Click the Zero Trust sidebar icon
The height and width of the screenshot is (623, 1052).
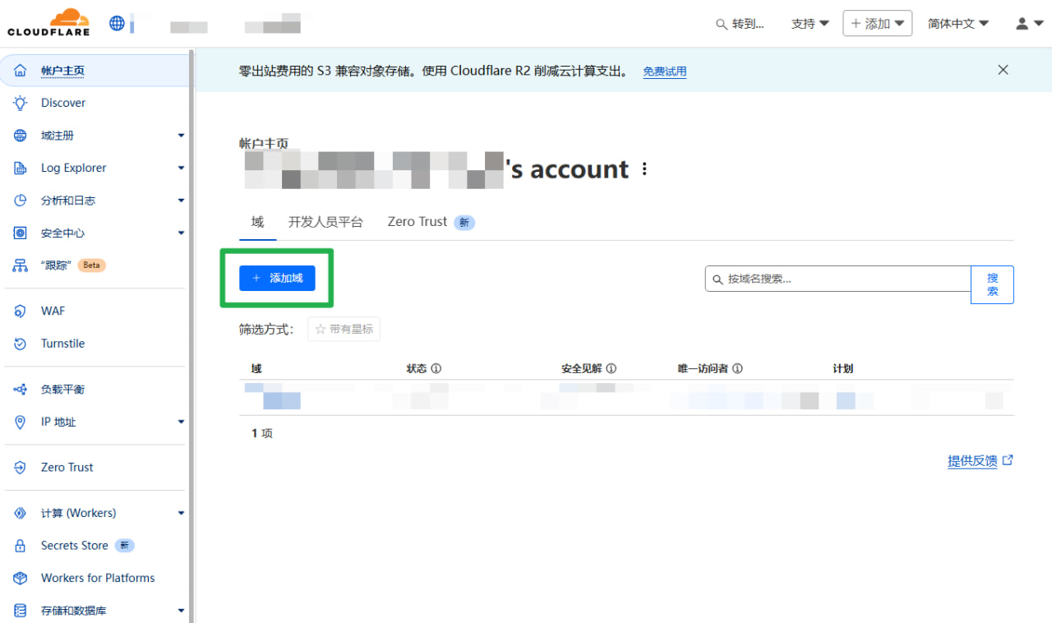click(21, 467)
